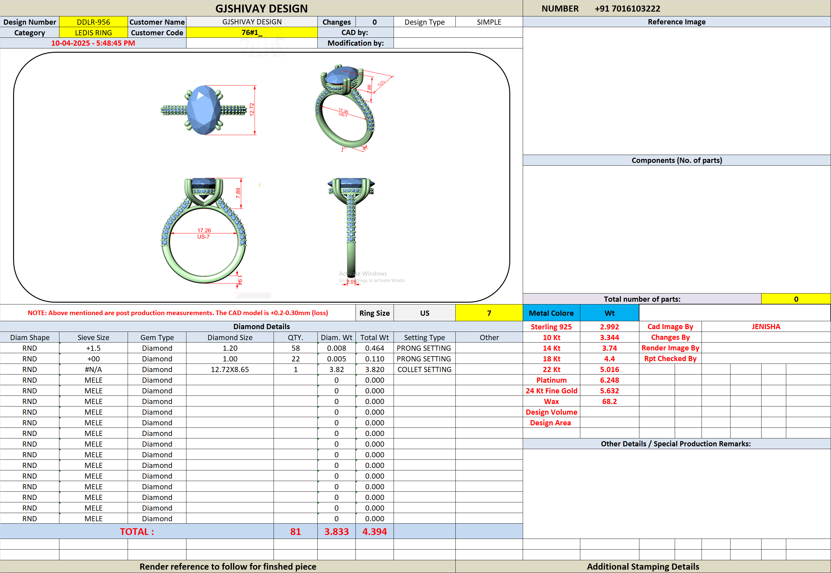Click the 'Reference Image' header
This screenshot has height=573, width=831.
(x=677, y=22)
